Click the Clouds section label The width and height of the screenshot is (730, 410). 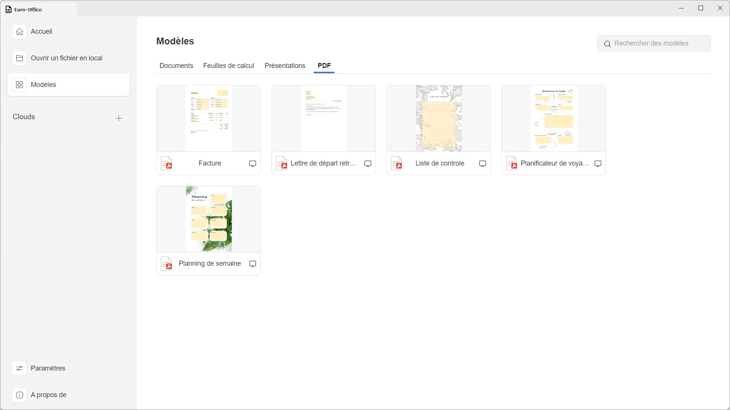24,117
